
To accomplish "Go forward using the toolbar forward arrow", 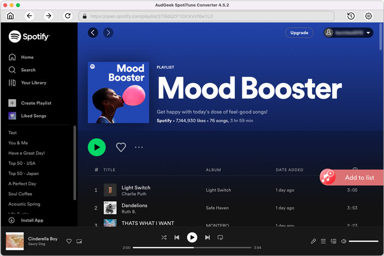I will 48,16.
